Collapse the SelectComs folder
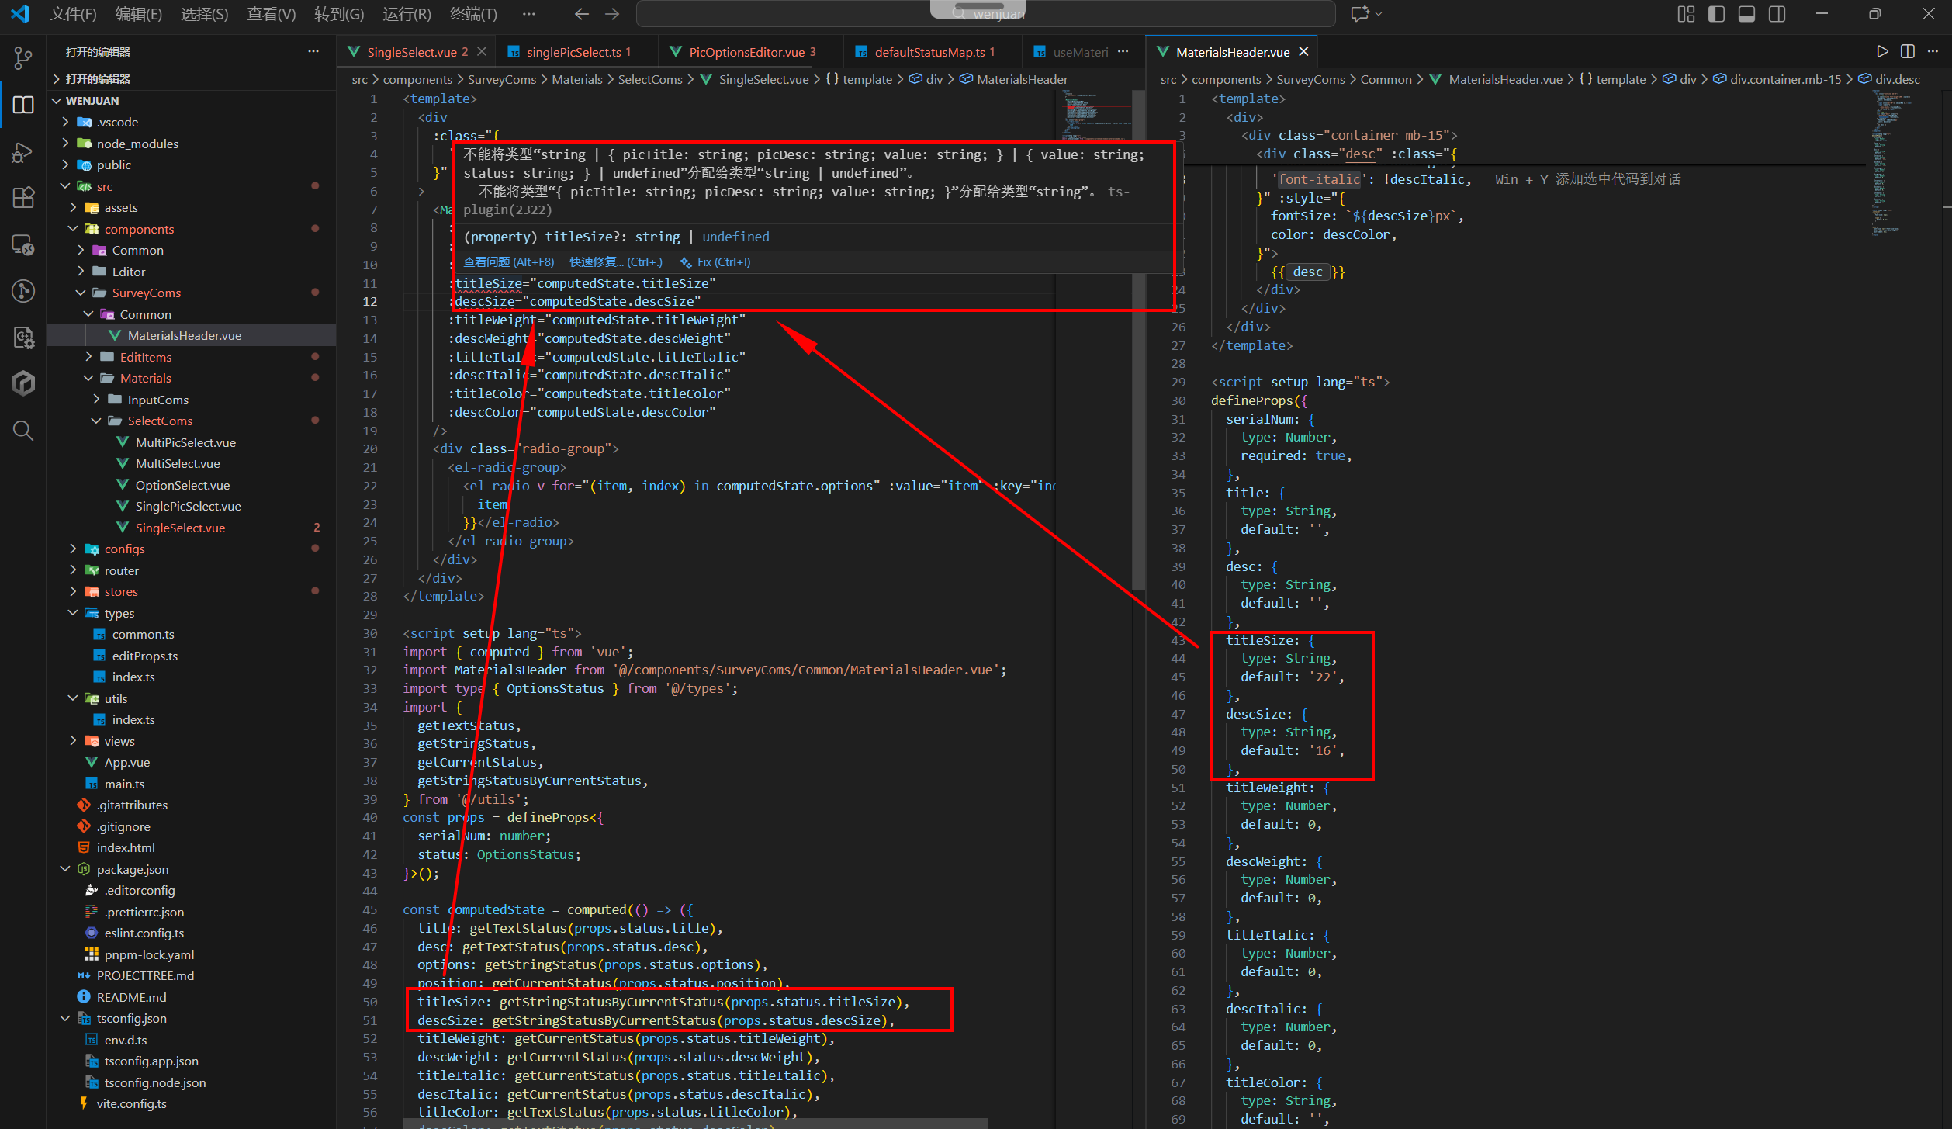The width and height of the screenshot is (1952, 1129). 159,421
